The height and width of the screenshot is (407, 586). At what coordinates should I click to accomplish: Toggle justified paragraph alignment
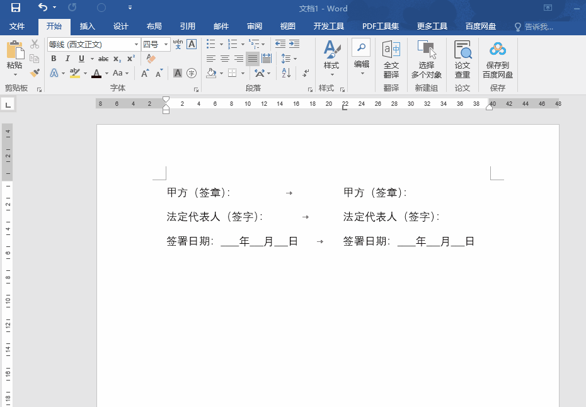252,58
